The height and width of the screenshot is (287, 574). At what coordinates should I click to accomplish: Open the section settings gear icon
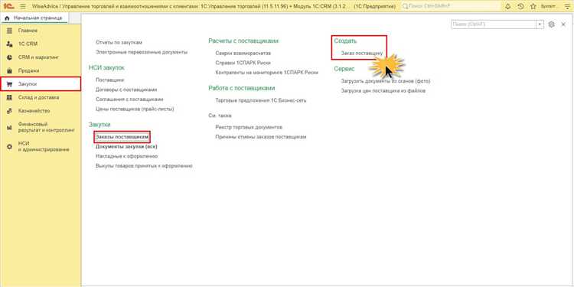[552, 24]
